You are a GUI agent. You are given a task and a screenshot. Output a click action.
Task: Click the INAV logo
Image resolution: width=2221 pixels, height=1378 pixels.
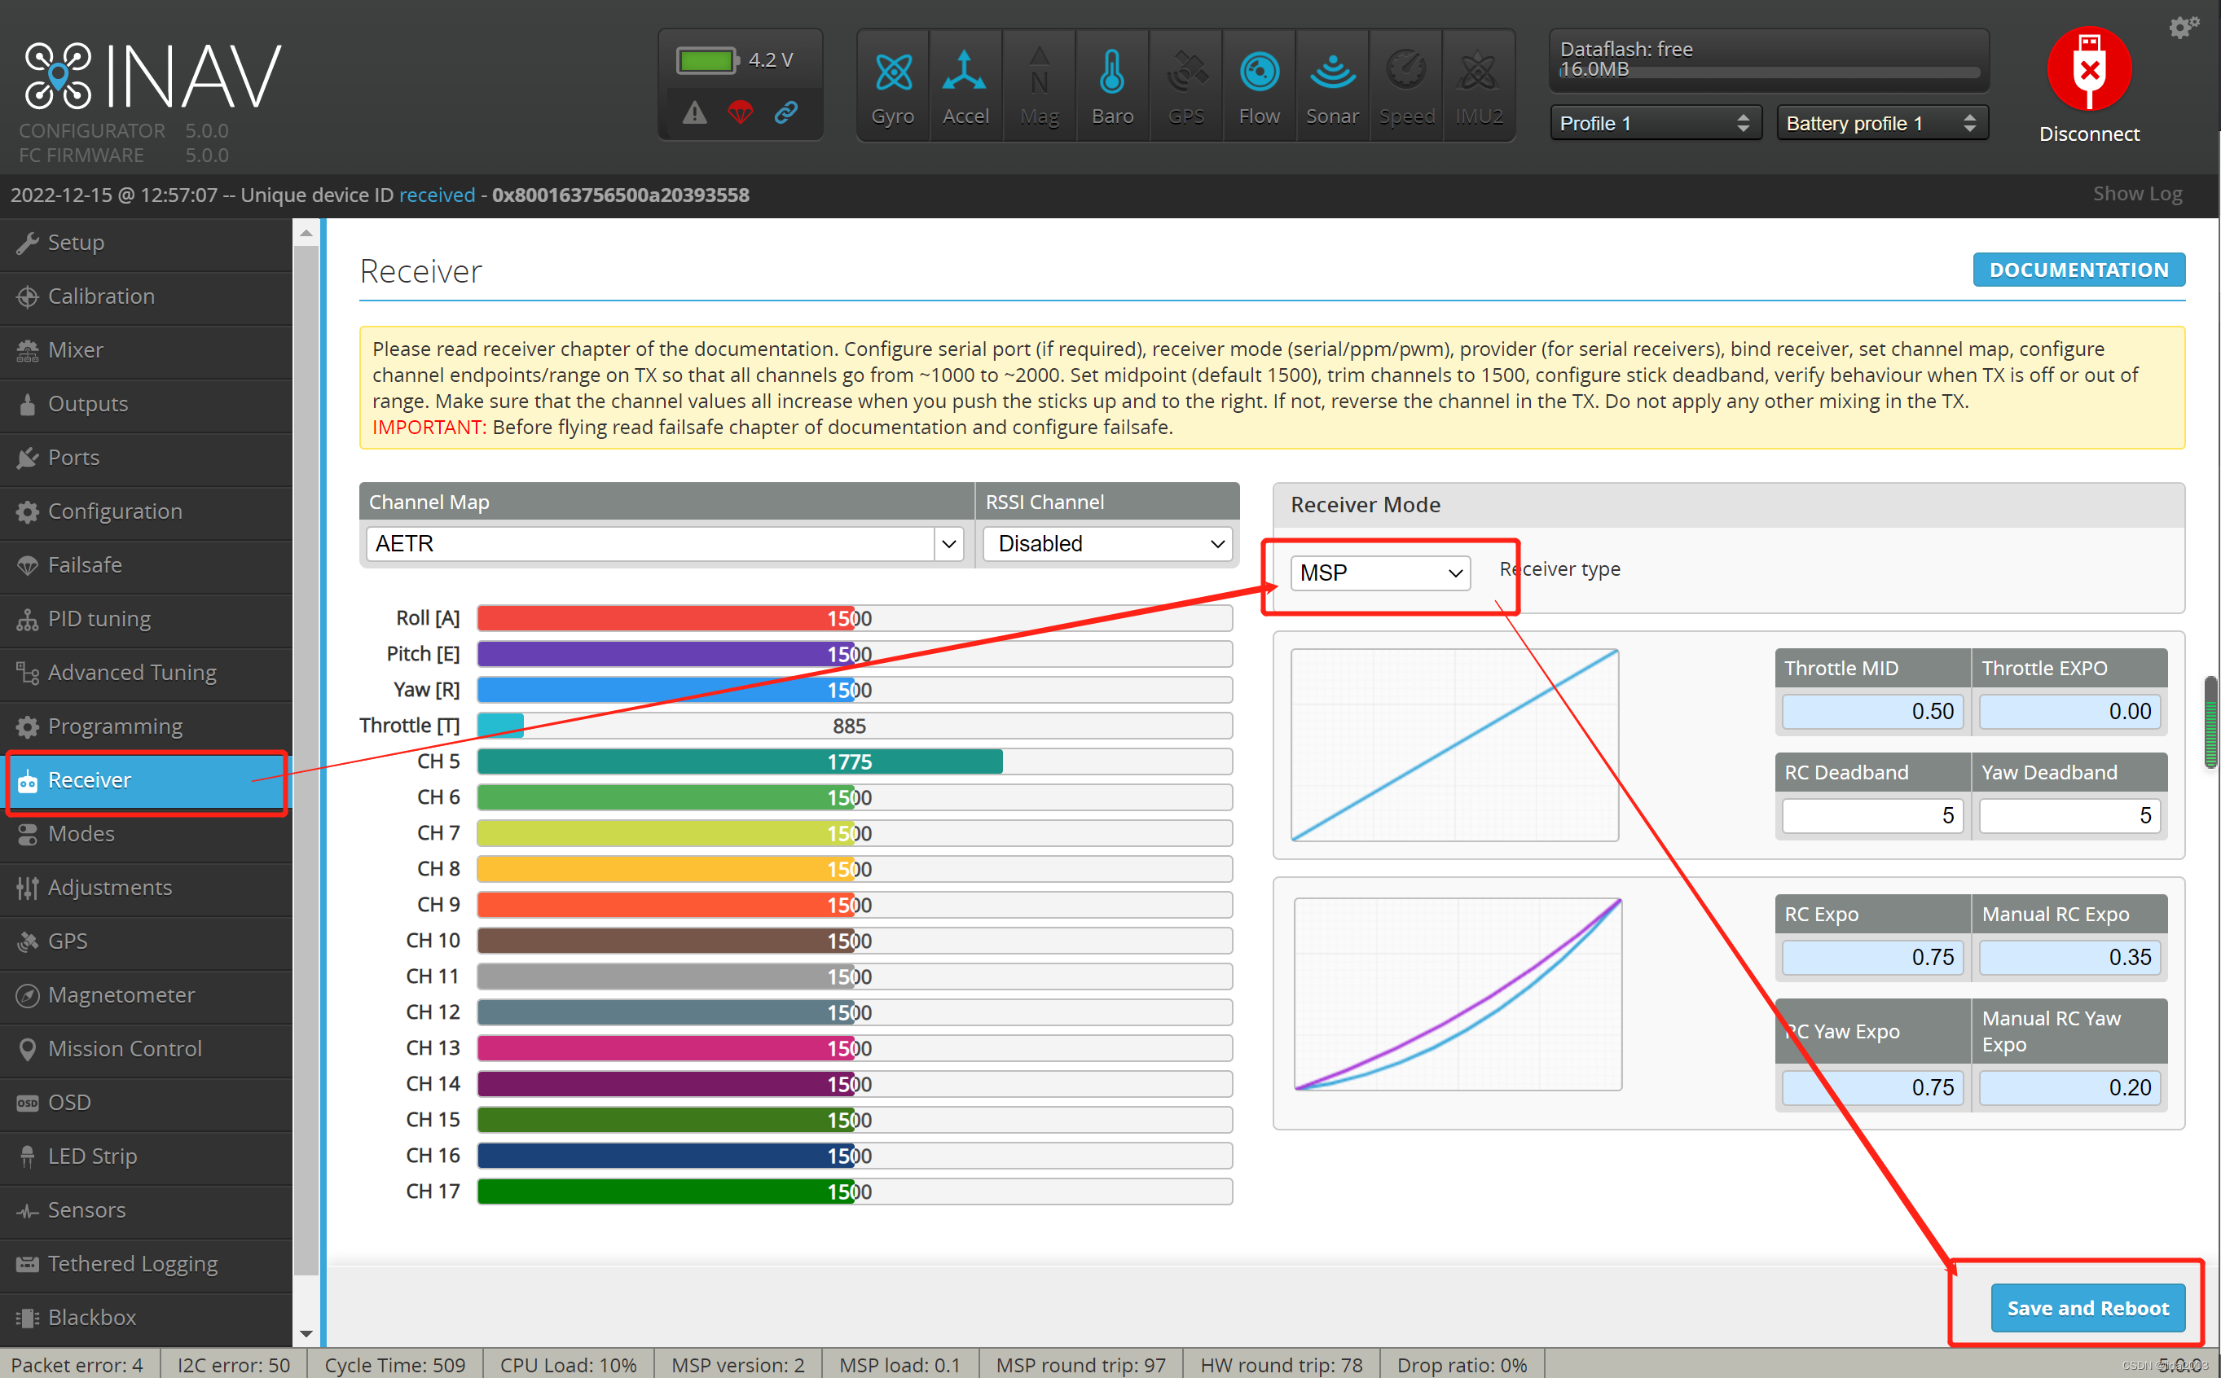pos(152,76)
